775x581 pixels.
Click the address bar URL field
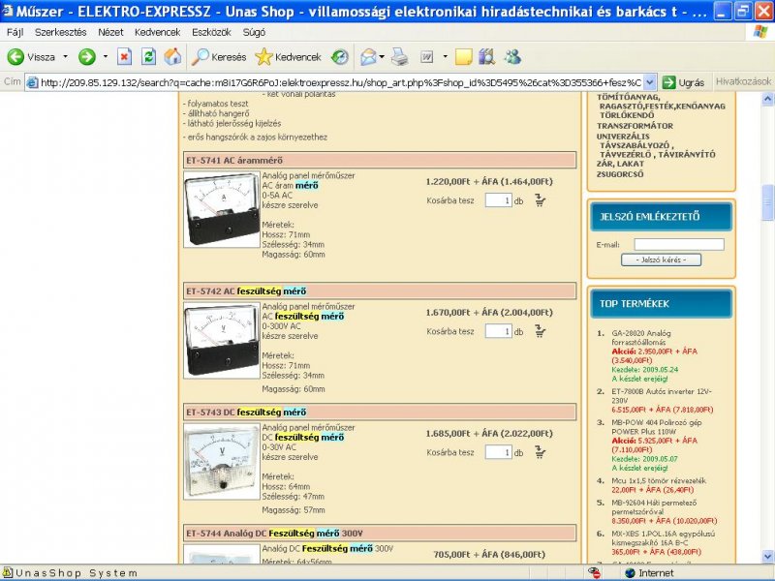pos(341,82)
